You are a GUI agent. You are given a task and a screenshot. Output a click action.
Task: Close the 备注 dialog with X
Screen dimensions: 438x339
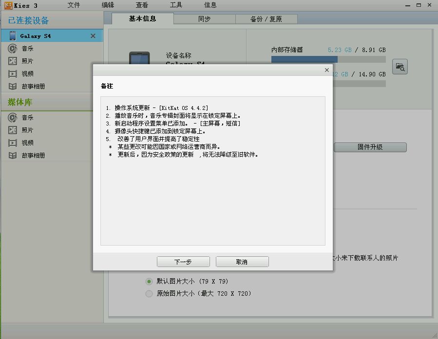[327, 70]
